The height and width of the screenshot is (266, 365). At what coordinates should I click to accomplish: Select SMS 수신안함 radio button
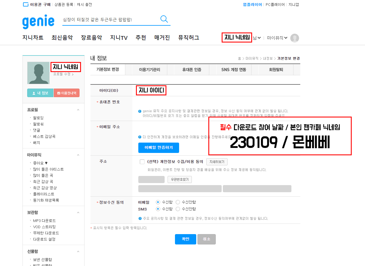[178, 209]
